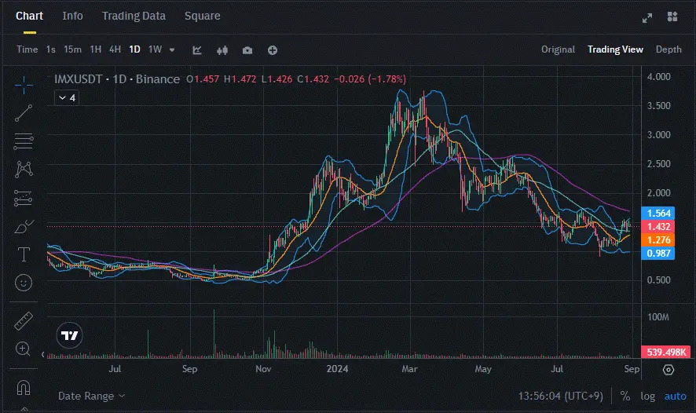The image size is (696, 413).
Task: Change the candlestick chart type
Action: click(x=222, y=50)
